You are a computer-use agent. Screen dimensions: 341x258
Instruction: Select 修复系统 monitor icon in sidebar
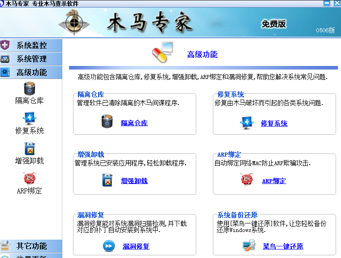(30, 118)
